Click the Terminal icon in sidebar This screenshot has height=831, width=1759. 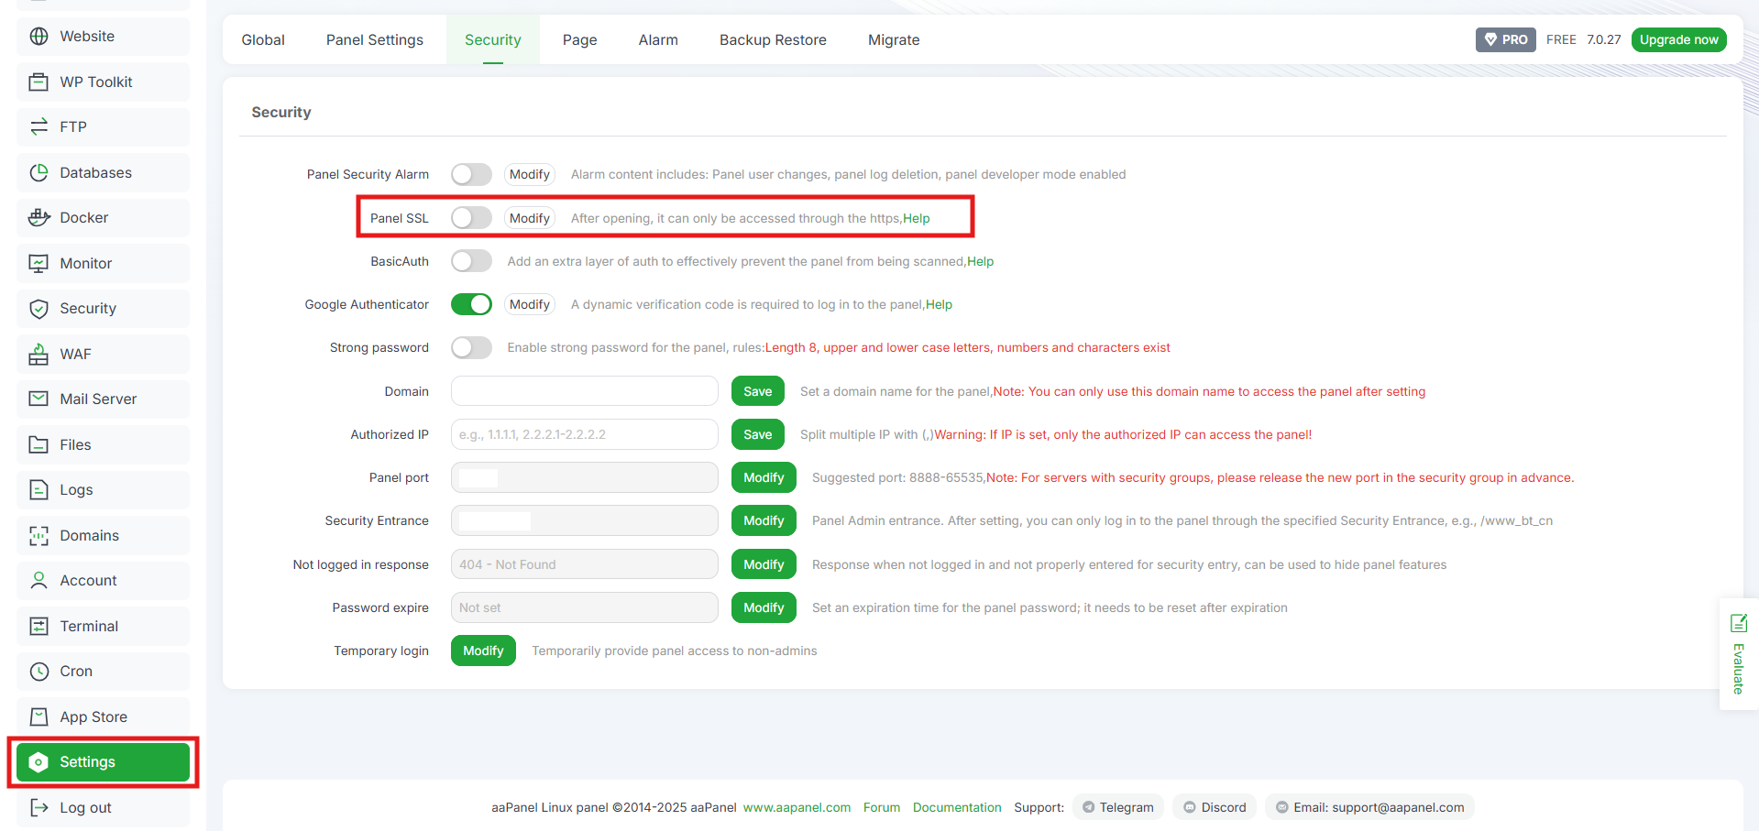tap(38, 626)
